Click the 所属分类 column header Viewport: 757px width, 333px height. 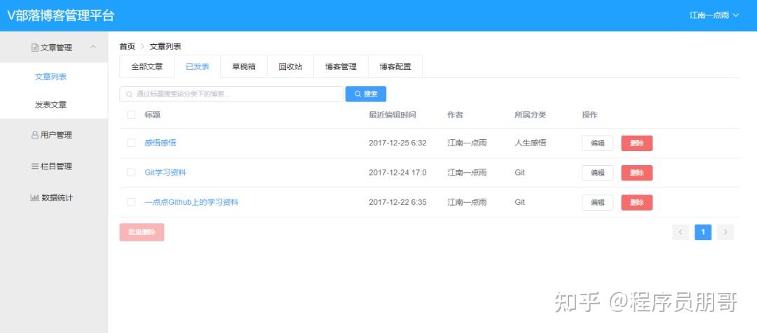tap(530, 115)
